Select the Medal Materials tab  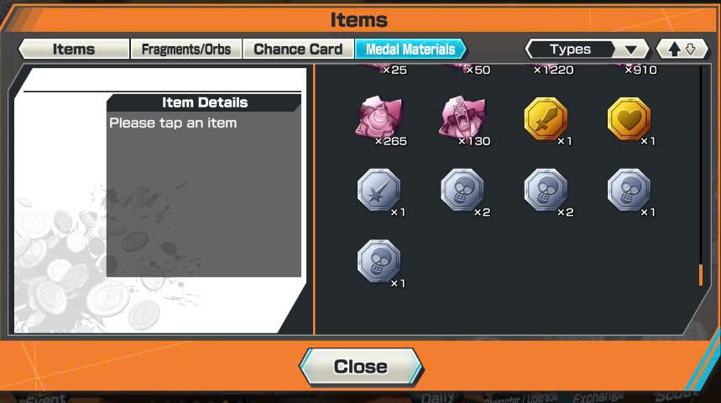(410, 49)
